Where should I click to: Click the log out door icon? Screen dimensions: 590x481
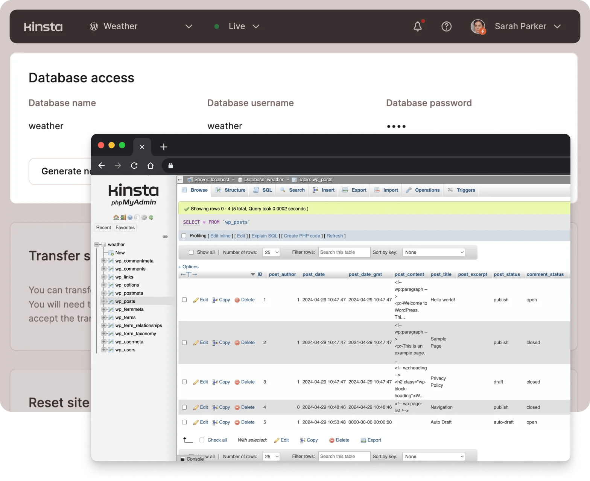click(x=123, y=218)
